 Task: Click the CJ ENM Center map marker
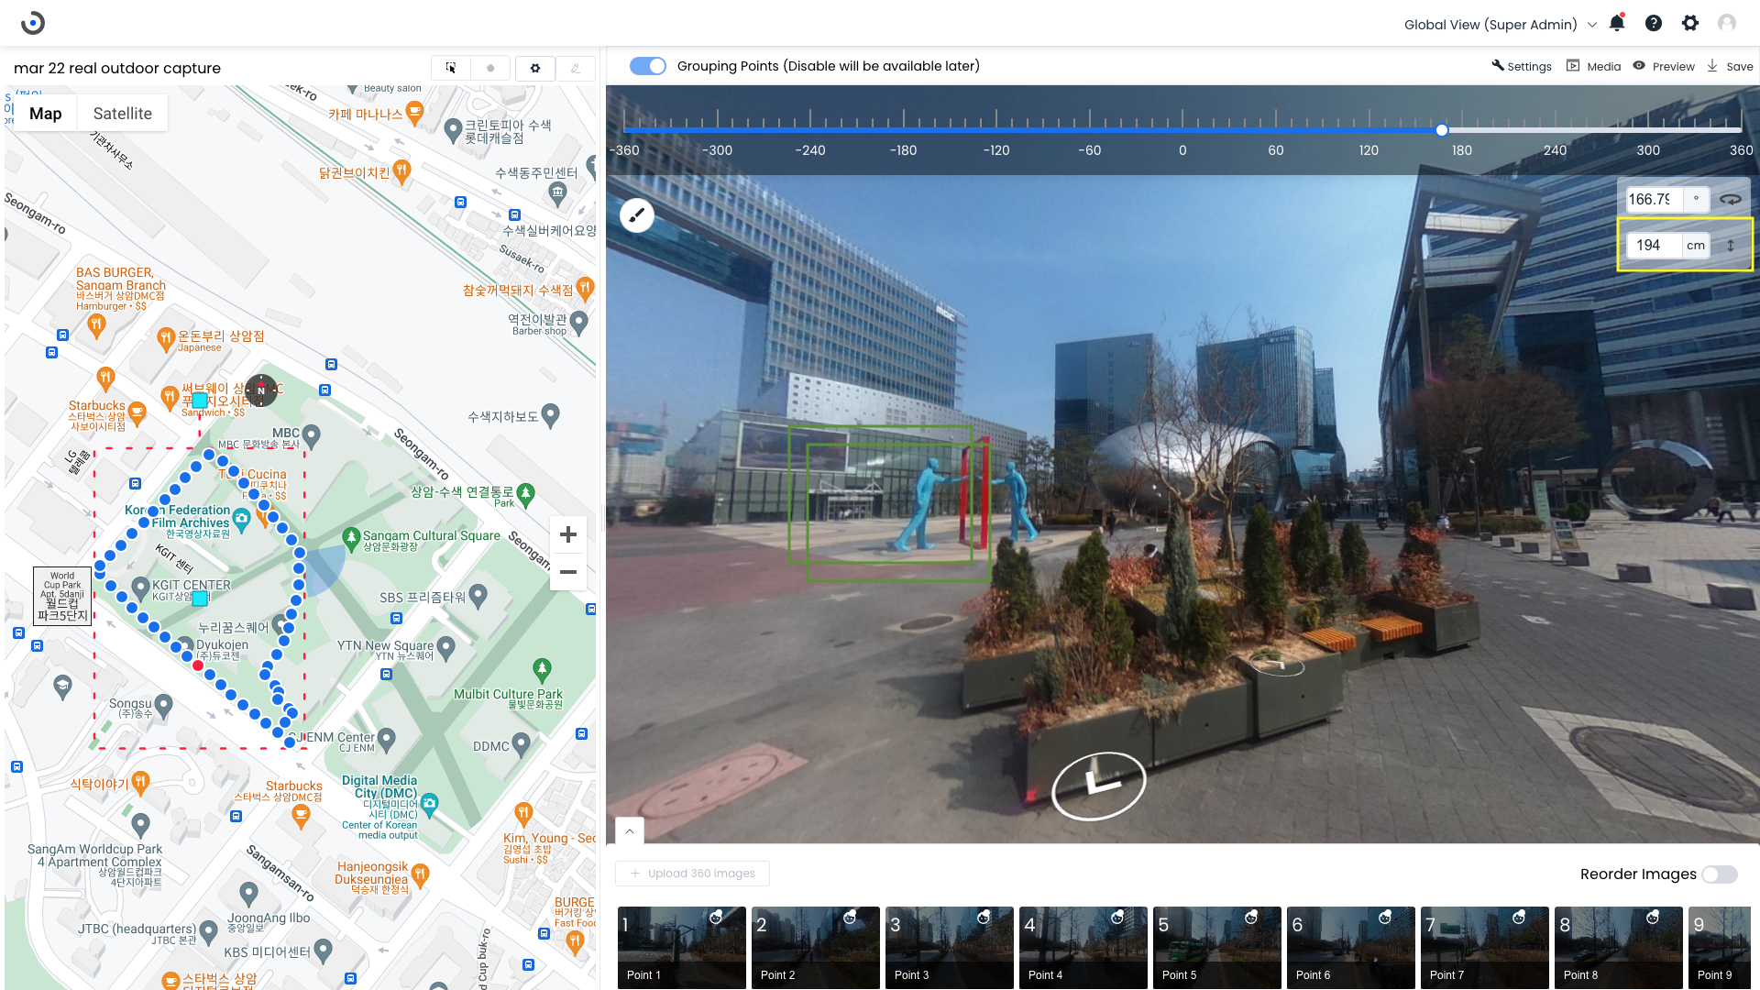point(387,739)
